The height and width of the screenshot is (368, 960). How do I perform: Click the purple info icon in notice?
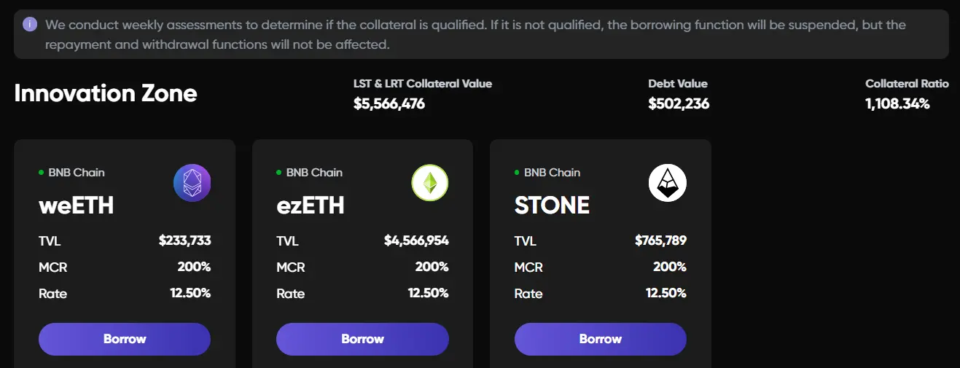pyautogui.click(x=30, y=24)
